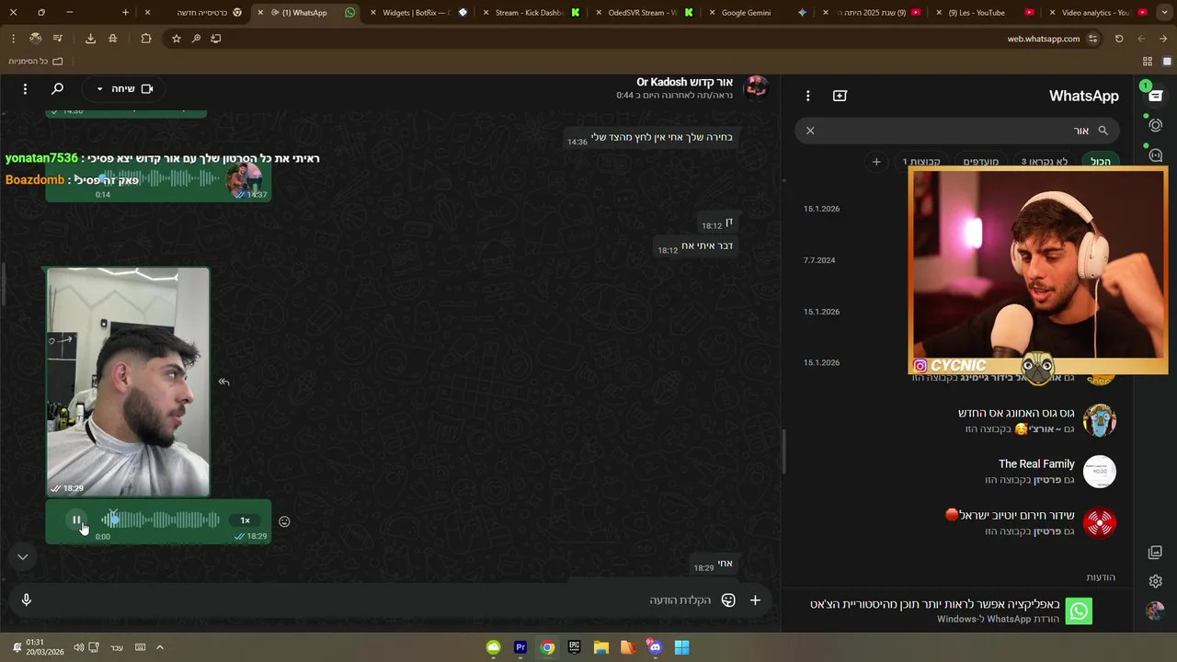Open the attach plus button
Screen dimensions: 1177x662
pos(755,599)
